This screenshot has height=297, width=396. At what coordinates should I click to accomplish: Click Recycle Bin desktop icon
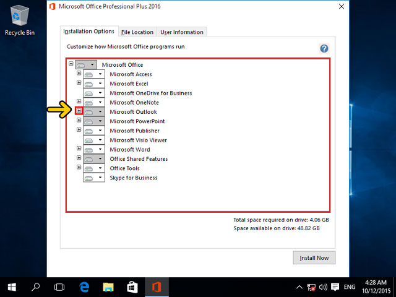point(19,21)
